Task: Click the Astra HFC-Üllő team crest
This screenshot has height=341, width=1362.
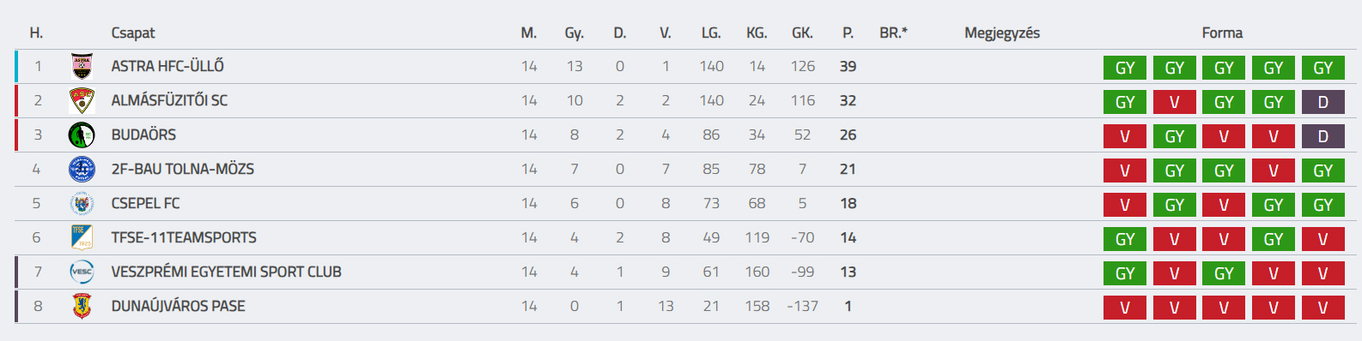Action: (x=82, y=66)
